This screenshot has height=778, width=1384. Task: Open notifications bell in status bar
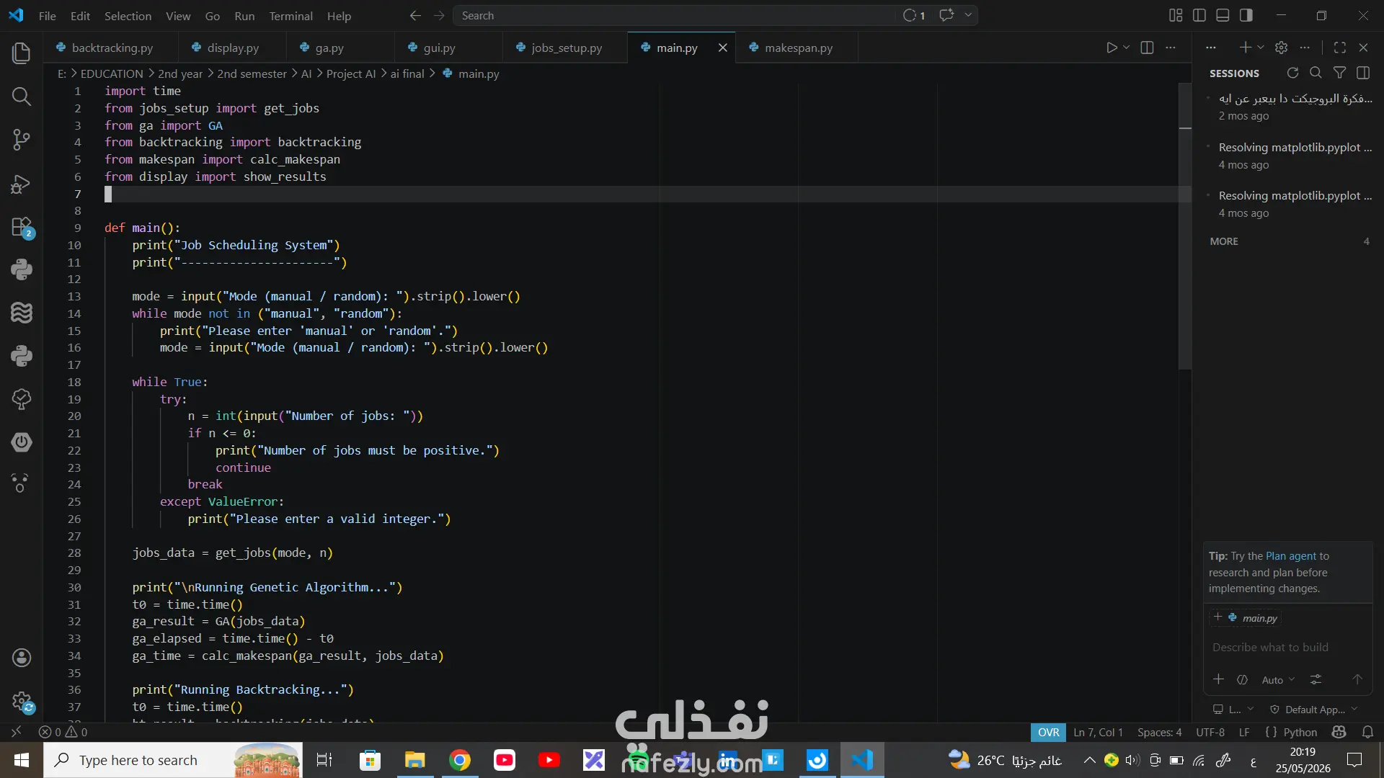tap(1367, 732)
